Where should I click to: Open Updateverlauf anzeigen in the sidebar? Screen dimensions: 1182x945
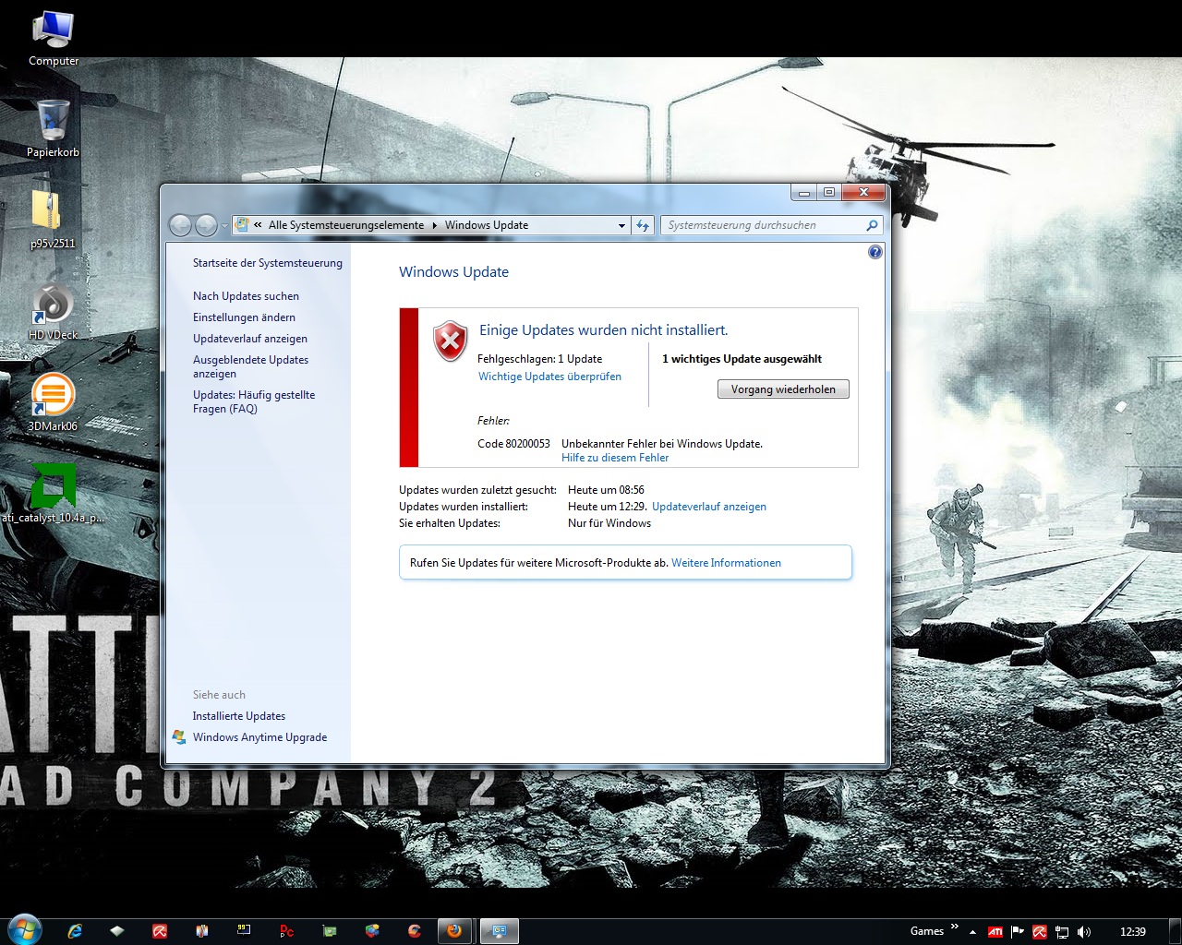[x=250, y=339]
